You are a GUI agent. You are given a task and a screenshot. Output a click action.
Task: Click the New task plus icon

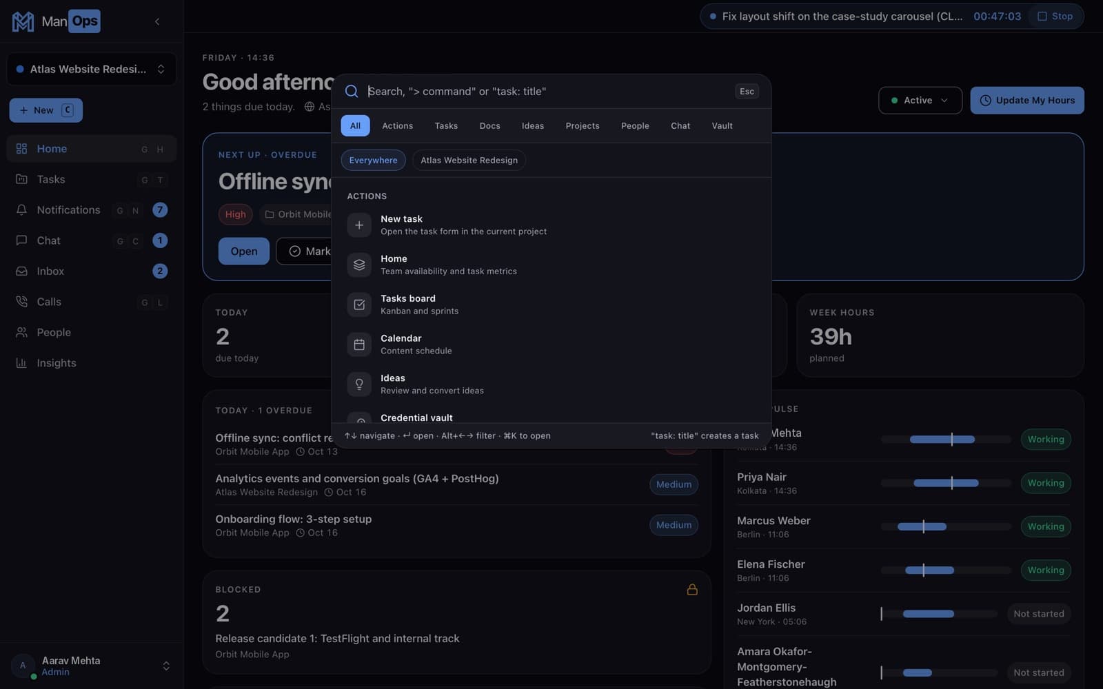pyautogui.click(x=359, y=225)
